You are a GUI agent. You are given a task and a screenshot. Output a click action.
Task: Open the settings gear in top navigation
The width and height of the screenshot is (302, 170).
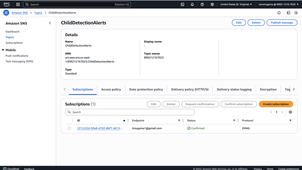coord(212,4)
